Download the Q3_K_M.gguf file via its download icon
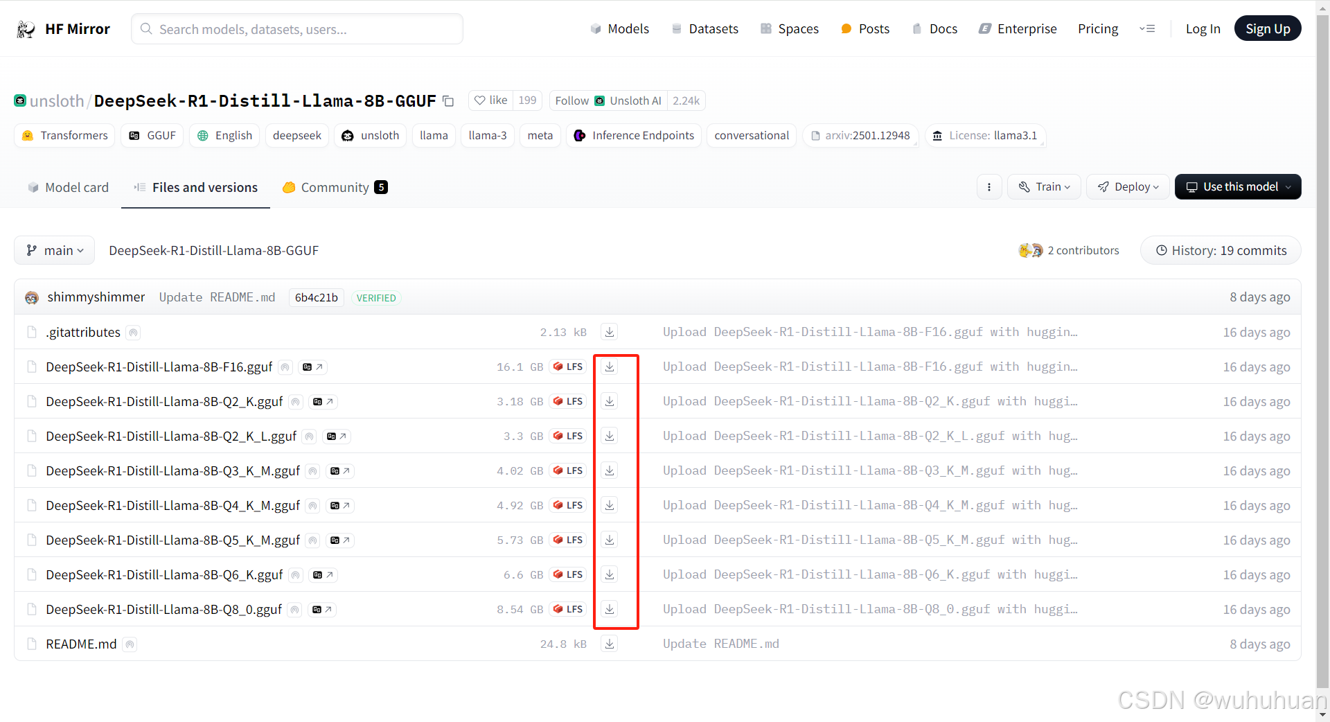1330x722 pixels. (x=610, y=470)
